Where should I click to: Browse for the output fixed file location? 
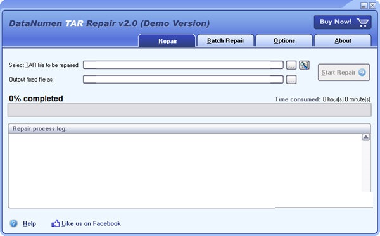click(x=291, y=79)
